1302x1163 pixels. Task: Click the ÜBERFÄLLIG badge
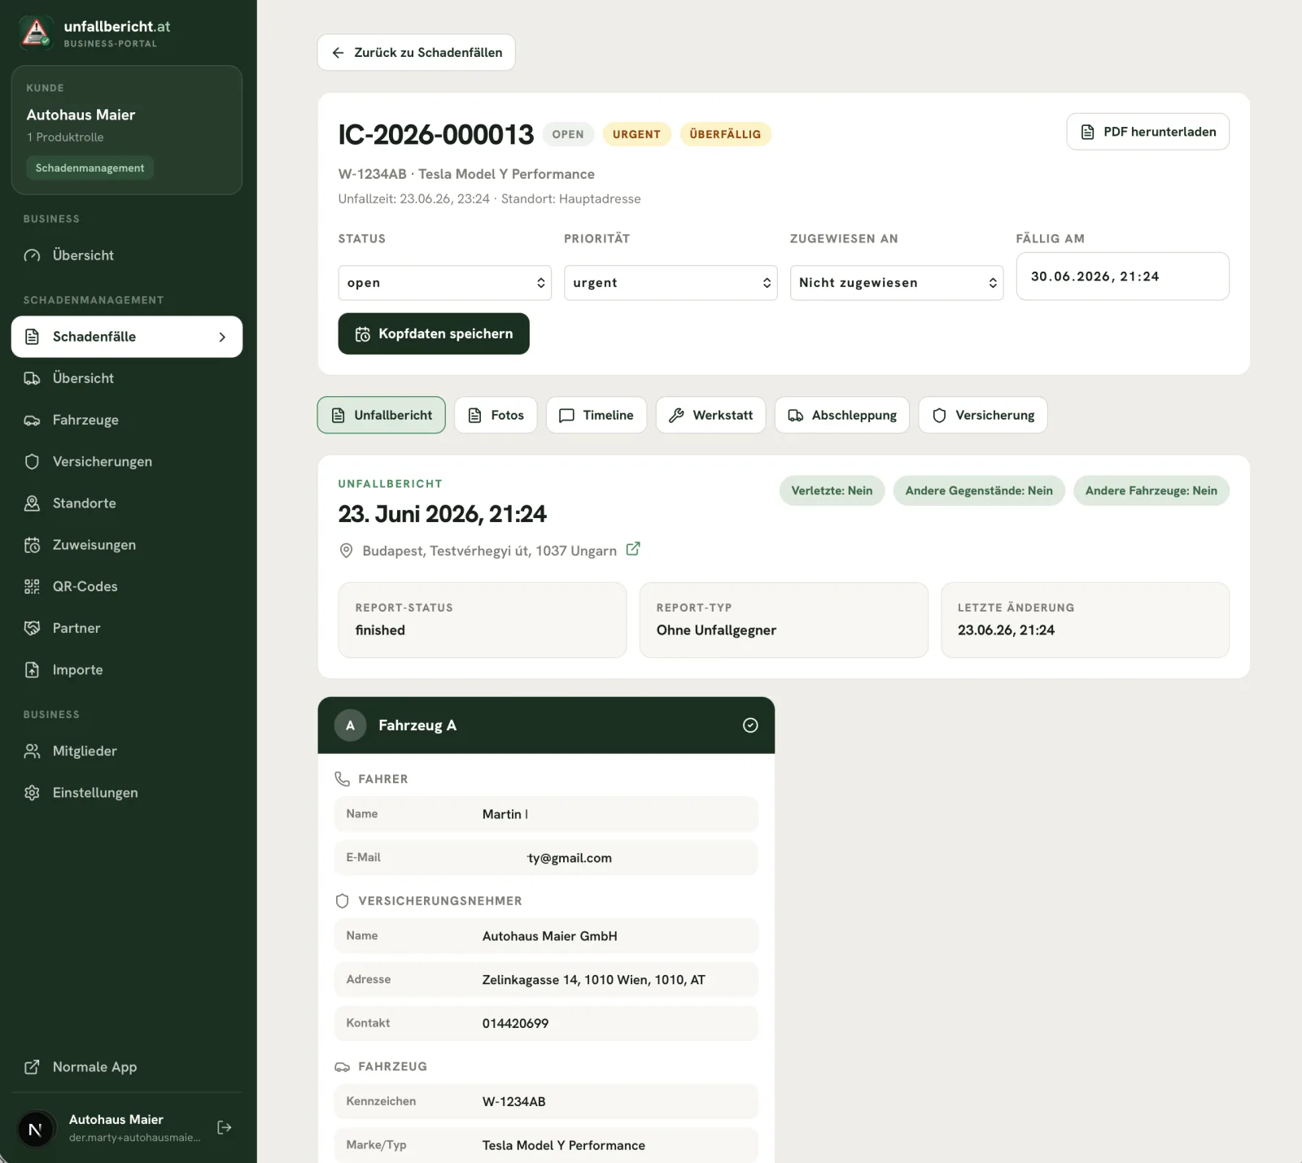725,134
